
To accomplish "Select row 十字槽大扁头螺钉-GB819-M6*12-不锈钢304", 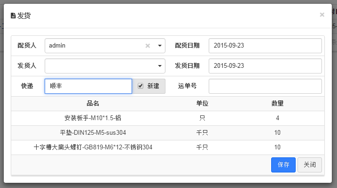I will click(x=168, y=147).
